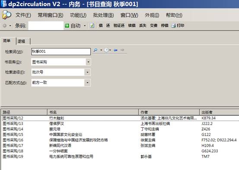This screenshot has width=239, height=170.
Task: Click the classification value G624.233
Action: click(x=210, y=151)
